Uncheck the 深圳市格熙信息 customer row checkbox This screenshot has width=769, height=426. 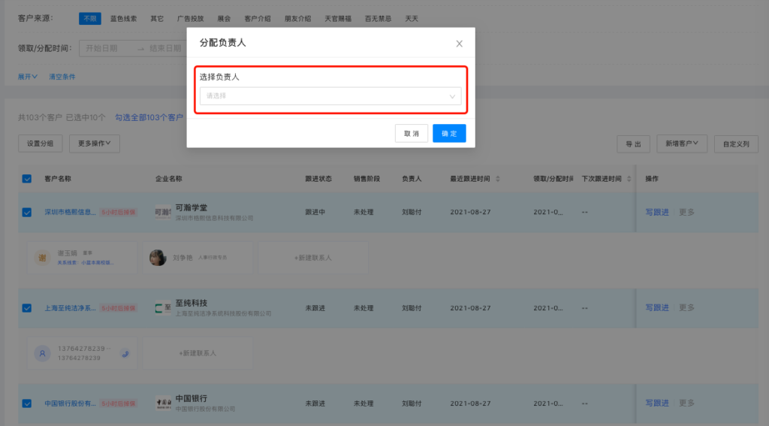27,213
